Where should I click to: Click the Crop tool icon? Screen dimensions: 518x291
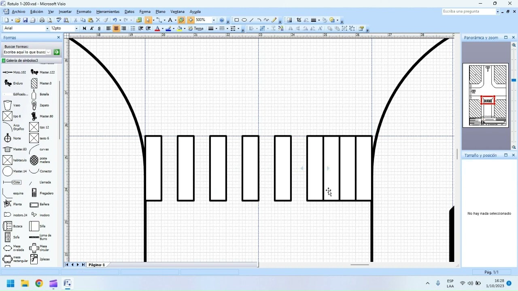299,20
